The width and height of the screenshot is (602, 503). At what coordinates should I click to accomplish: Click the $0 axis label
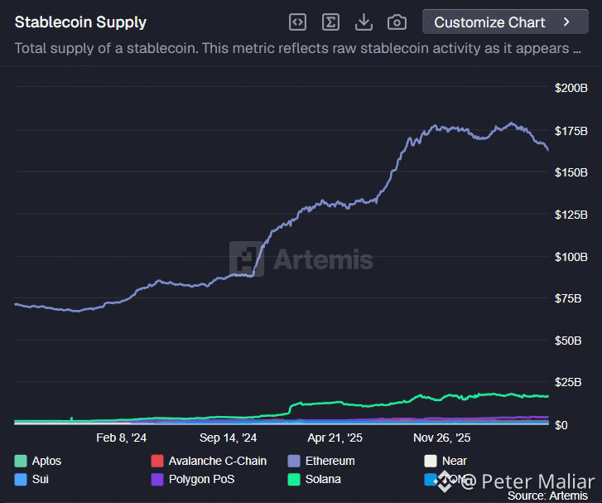(x=561, y=425)
